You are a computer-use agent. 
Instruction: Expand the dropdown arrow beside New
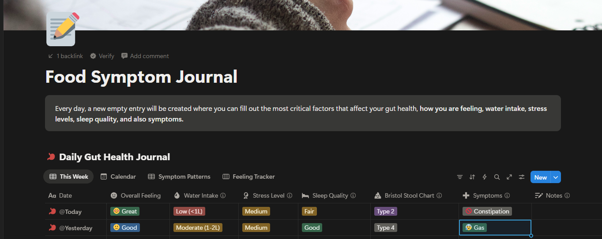(556, 177)
